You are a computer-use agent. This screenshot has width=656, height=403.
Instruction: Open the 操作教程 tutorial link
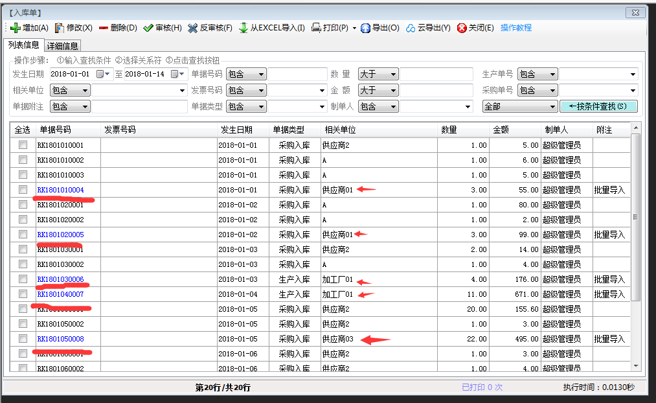coord(516,28)
